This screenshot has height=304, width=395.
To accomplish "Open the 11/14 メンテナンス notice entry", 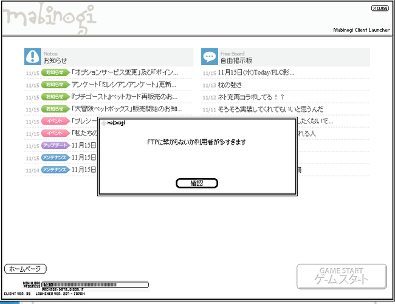I will click(x=84, y=170).
